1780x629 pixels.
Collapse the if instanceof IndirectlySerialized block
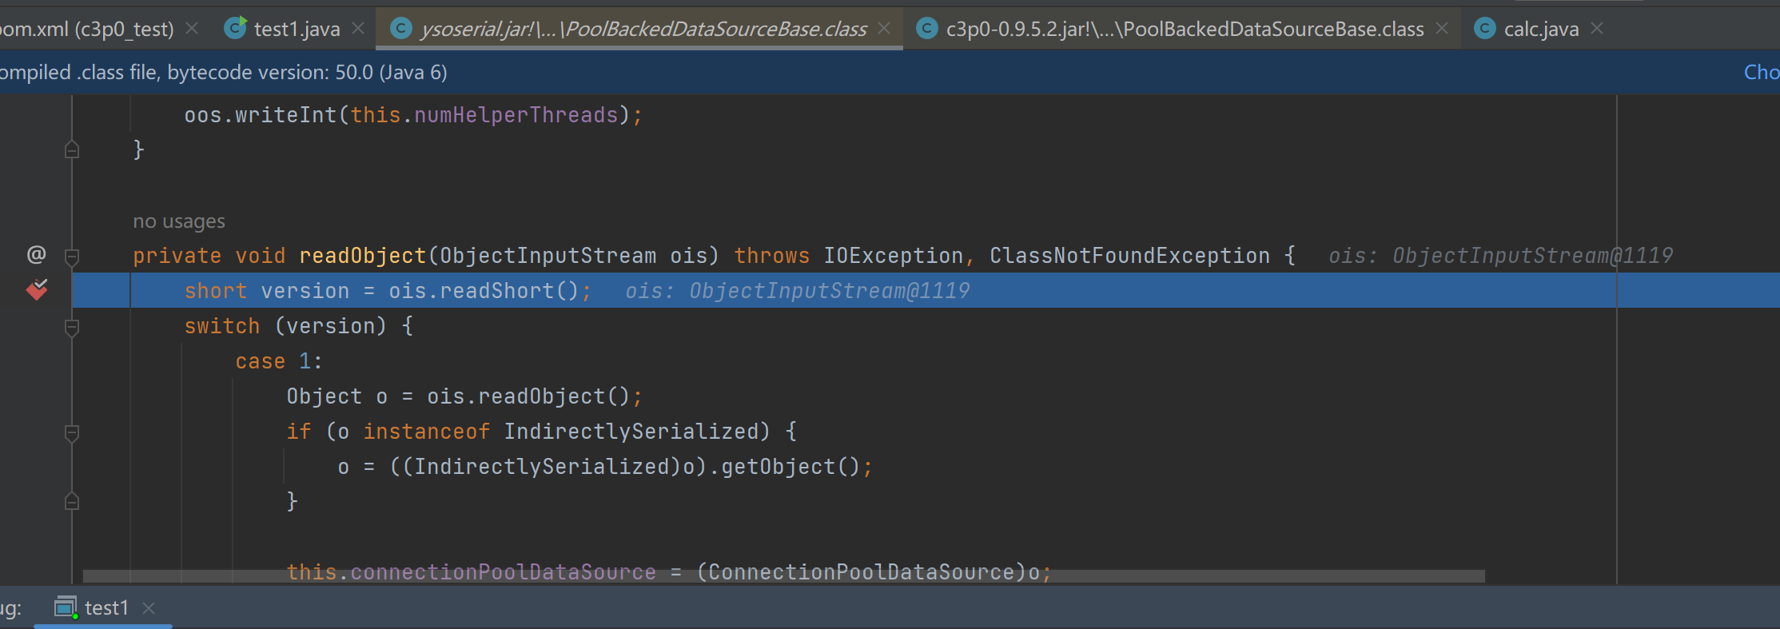(72, 432)
